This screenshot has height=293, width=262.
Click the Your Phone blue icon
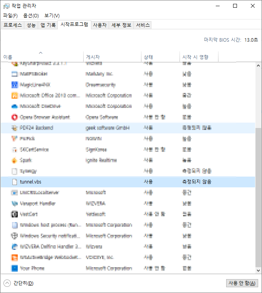pyautogui.click(x=14, y=268)
